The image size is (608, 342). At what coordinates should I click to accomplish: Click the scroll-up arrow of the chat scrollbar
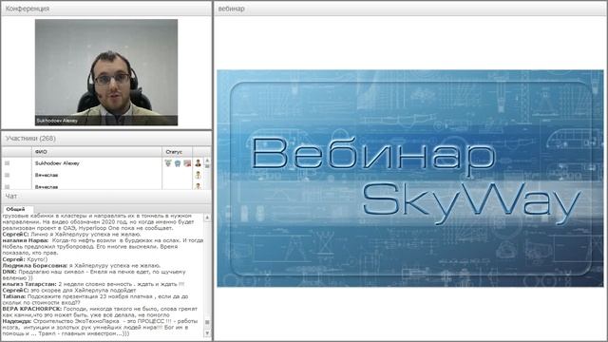[207, 218]
